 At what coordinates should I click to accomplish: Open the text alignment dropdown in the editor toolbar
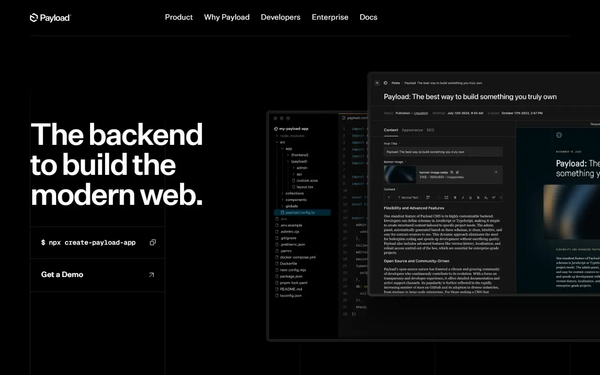(x=428, y=197)
